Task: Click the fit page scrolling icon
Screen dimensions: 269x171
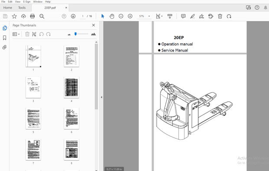Action: point(158,16)
